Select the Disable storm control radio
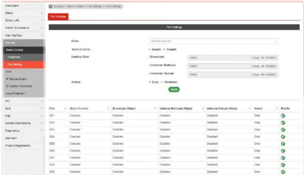 pos(164,50)
